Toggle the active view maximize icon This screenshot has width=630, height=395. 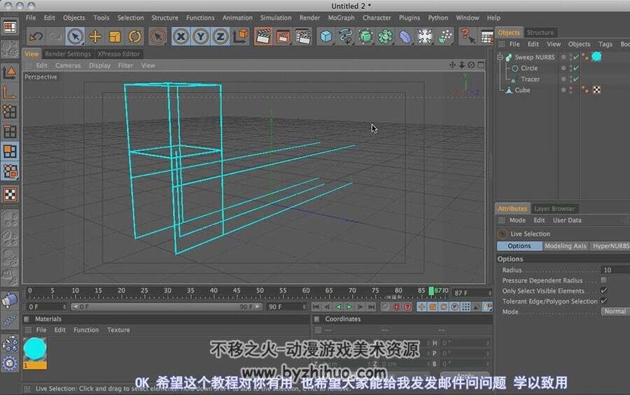pos(481,65)
